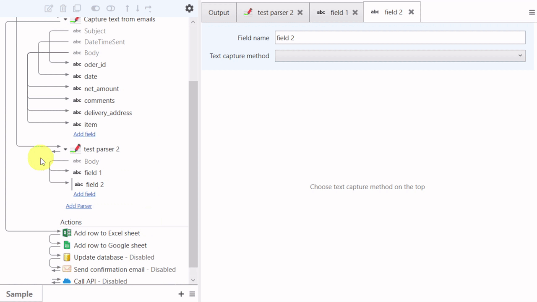Collapse the Capture text from emails parser
The width and height of the screenshot is (537, 302).
(65, 20)
